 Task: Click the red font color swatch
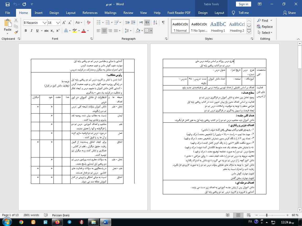(x=84, y=31)
